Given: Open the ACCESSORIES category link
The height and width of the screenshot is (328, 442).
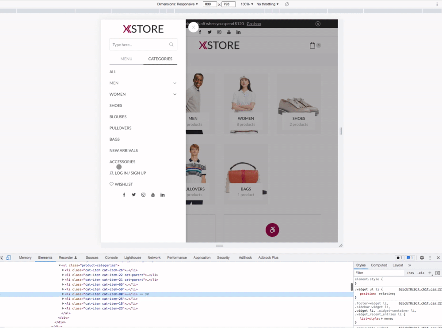Looking at the screenshot, I should 122,162.
